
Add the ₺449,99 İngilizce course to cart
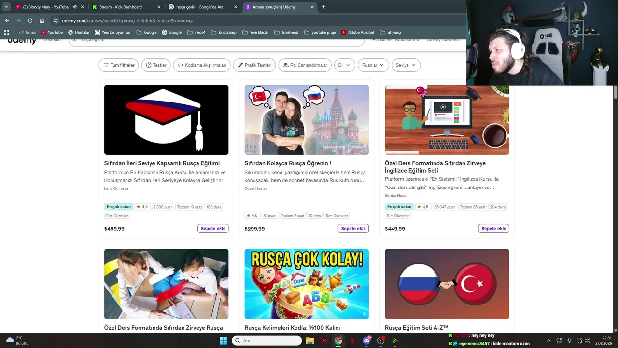[493, 229]
